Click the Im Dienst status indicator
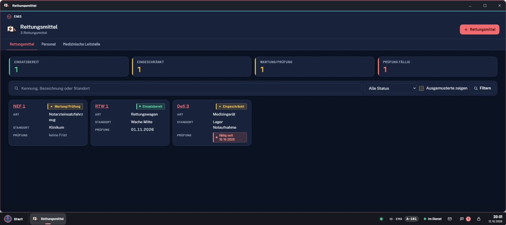This screenshot has width=506, height=225. (x=432, y=219)
